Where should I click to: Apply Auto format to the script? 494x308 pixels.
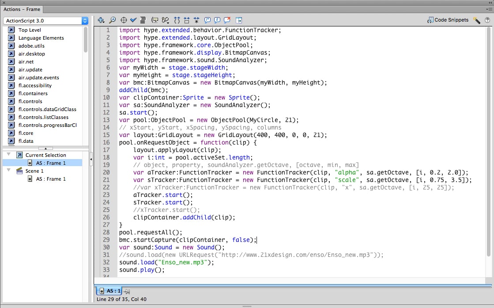[143, 20]
